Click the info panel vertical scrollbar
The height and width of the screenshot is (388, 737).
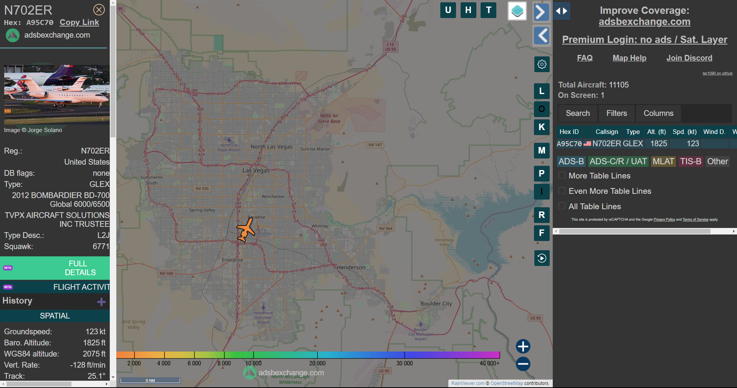point(113,71)
